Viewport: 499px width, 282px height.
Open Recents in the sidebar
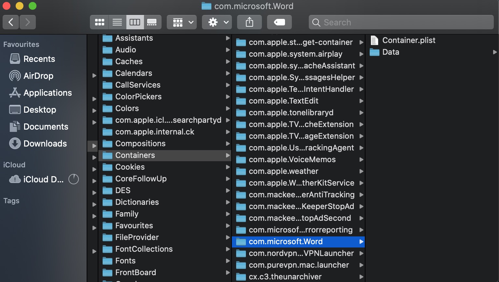pyautogui.click(x=39, y=59)
